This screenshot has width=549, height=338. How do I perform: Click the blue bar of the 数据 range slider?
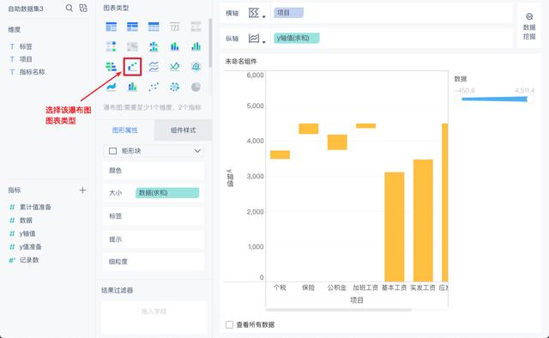pyautogui.click(x=494, y=100)
